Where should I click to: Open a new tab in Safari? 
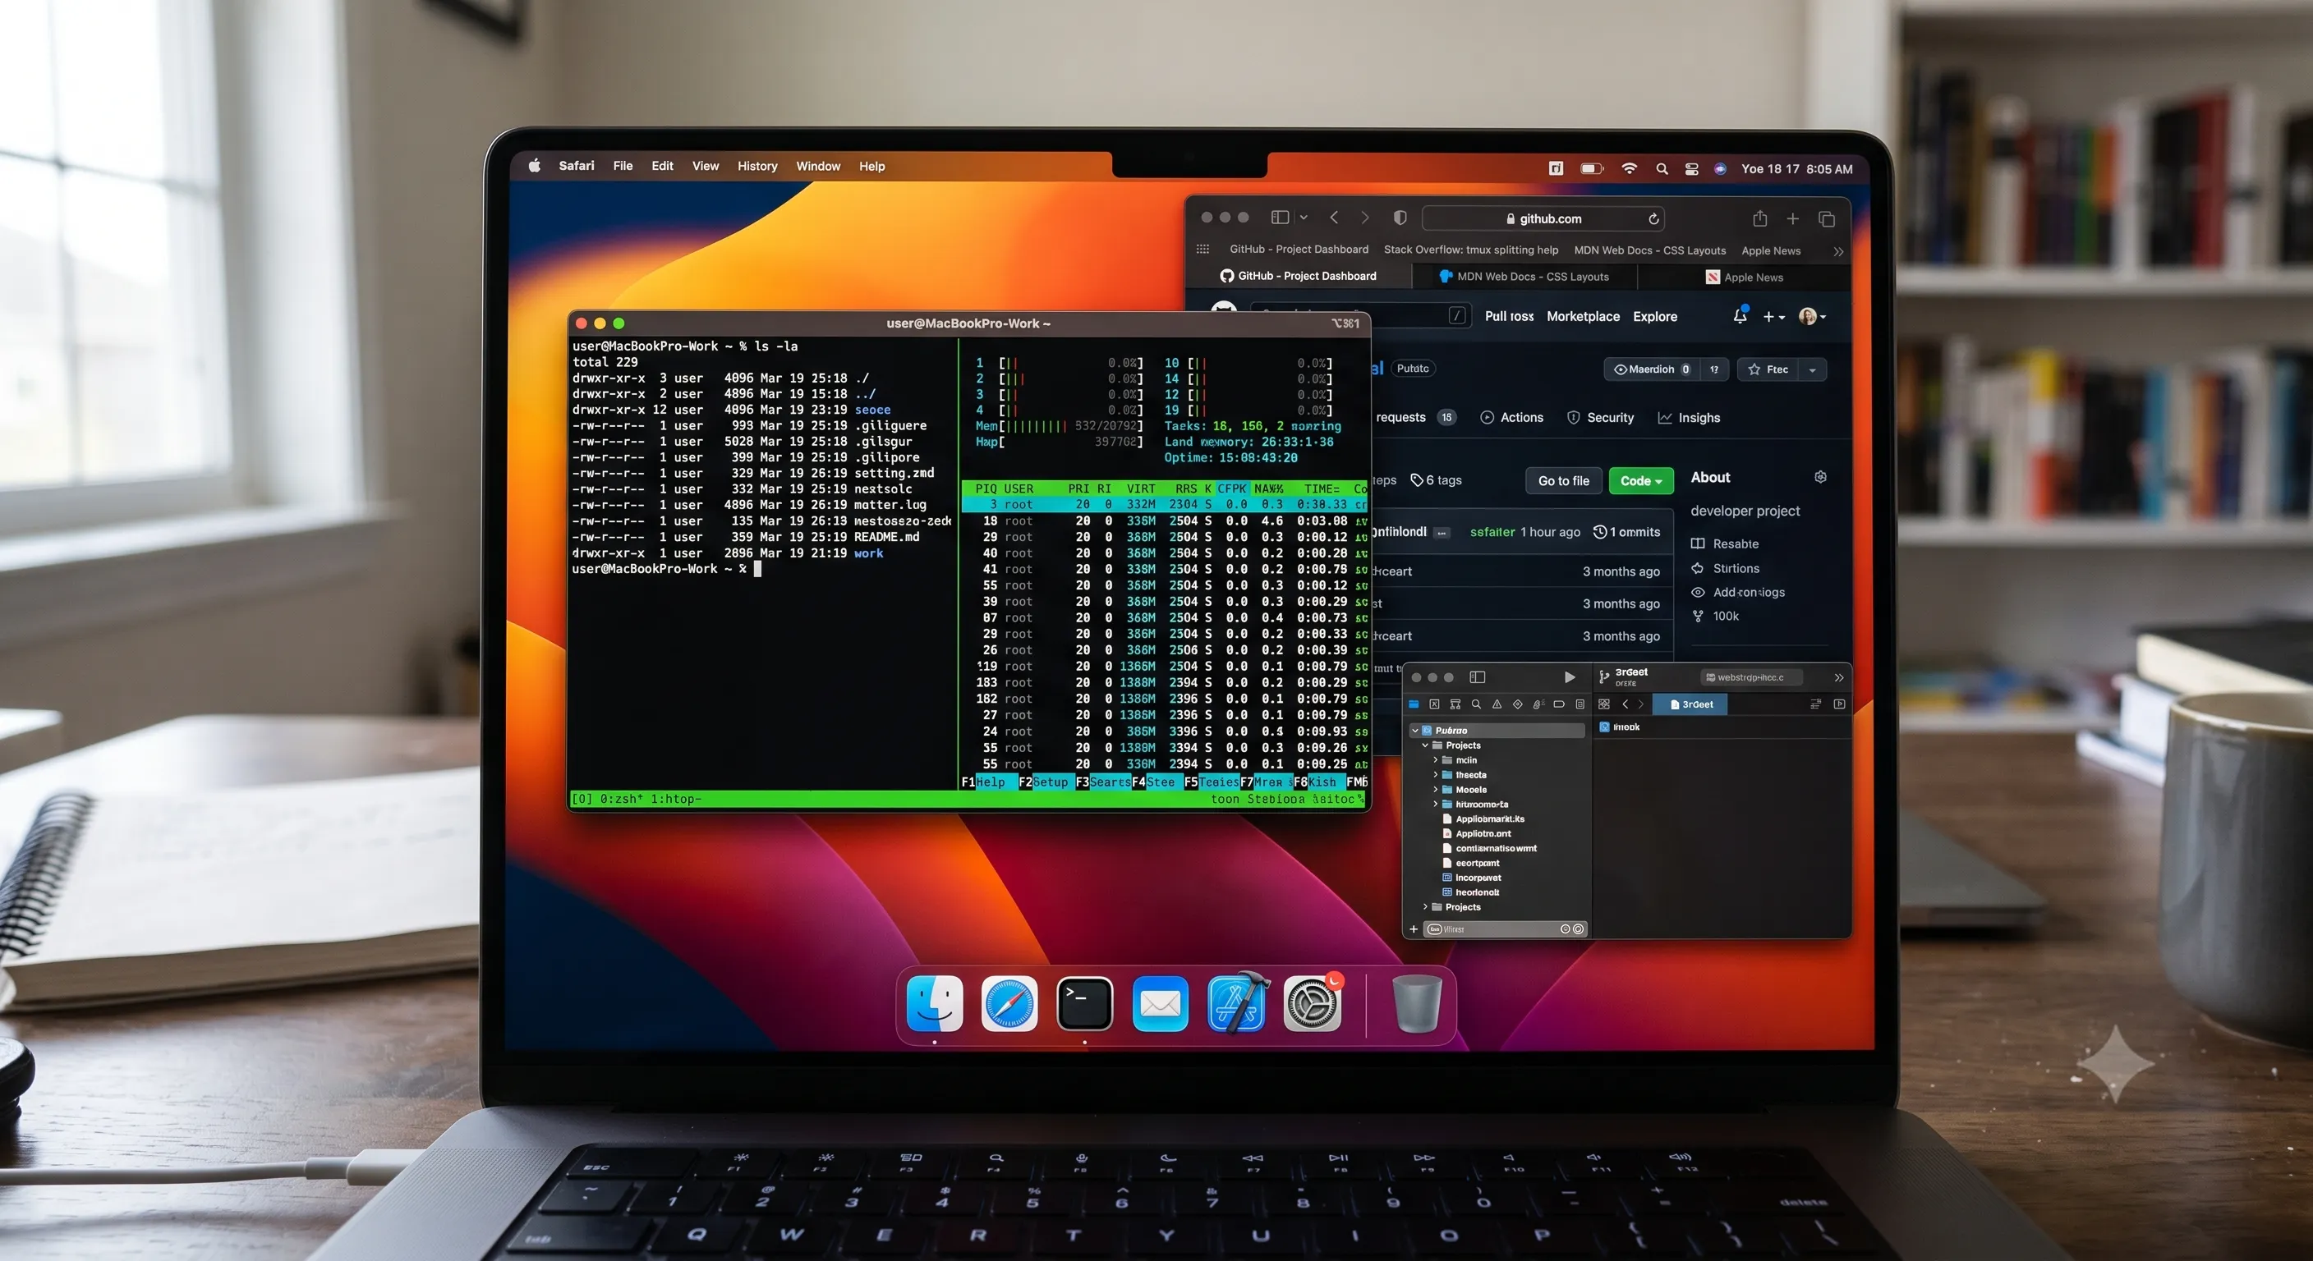click(x=1792, y=219)
